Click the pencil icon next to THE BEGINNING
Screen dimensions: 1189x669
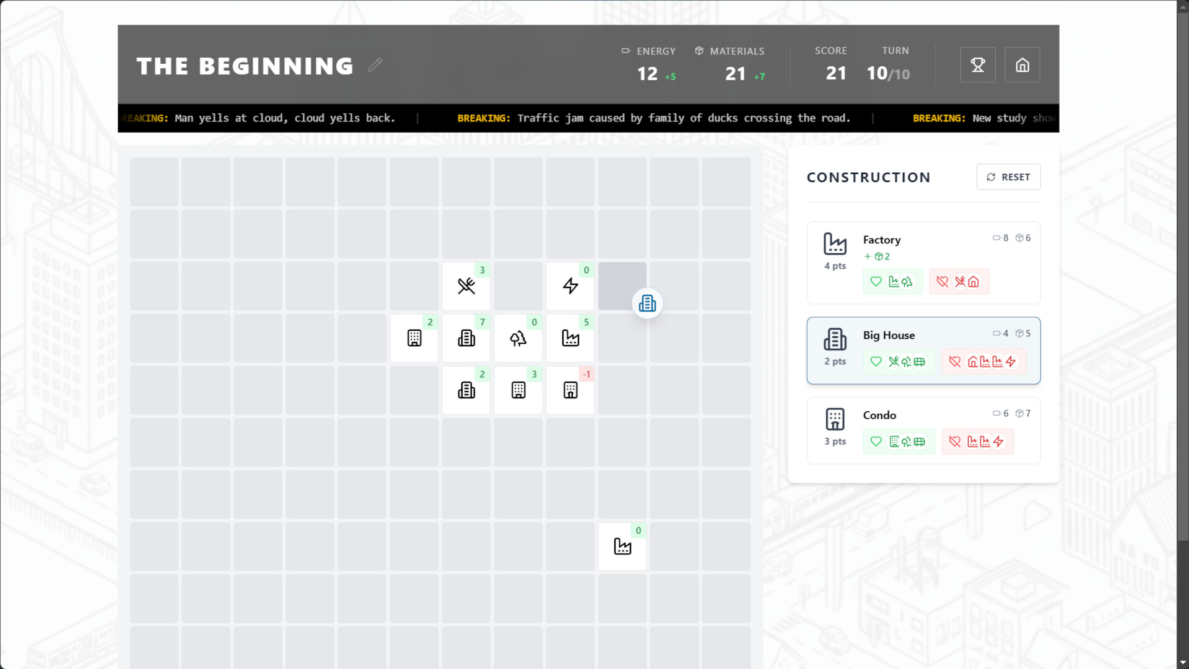[375, 65]
